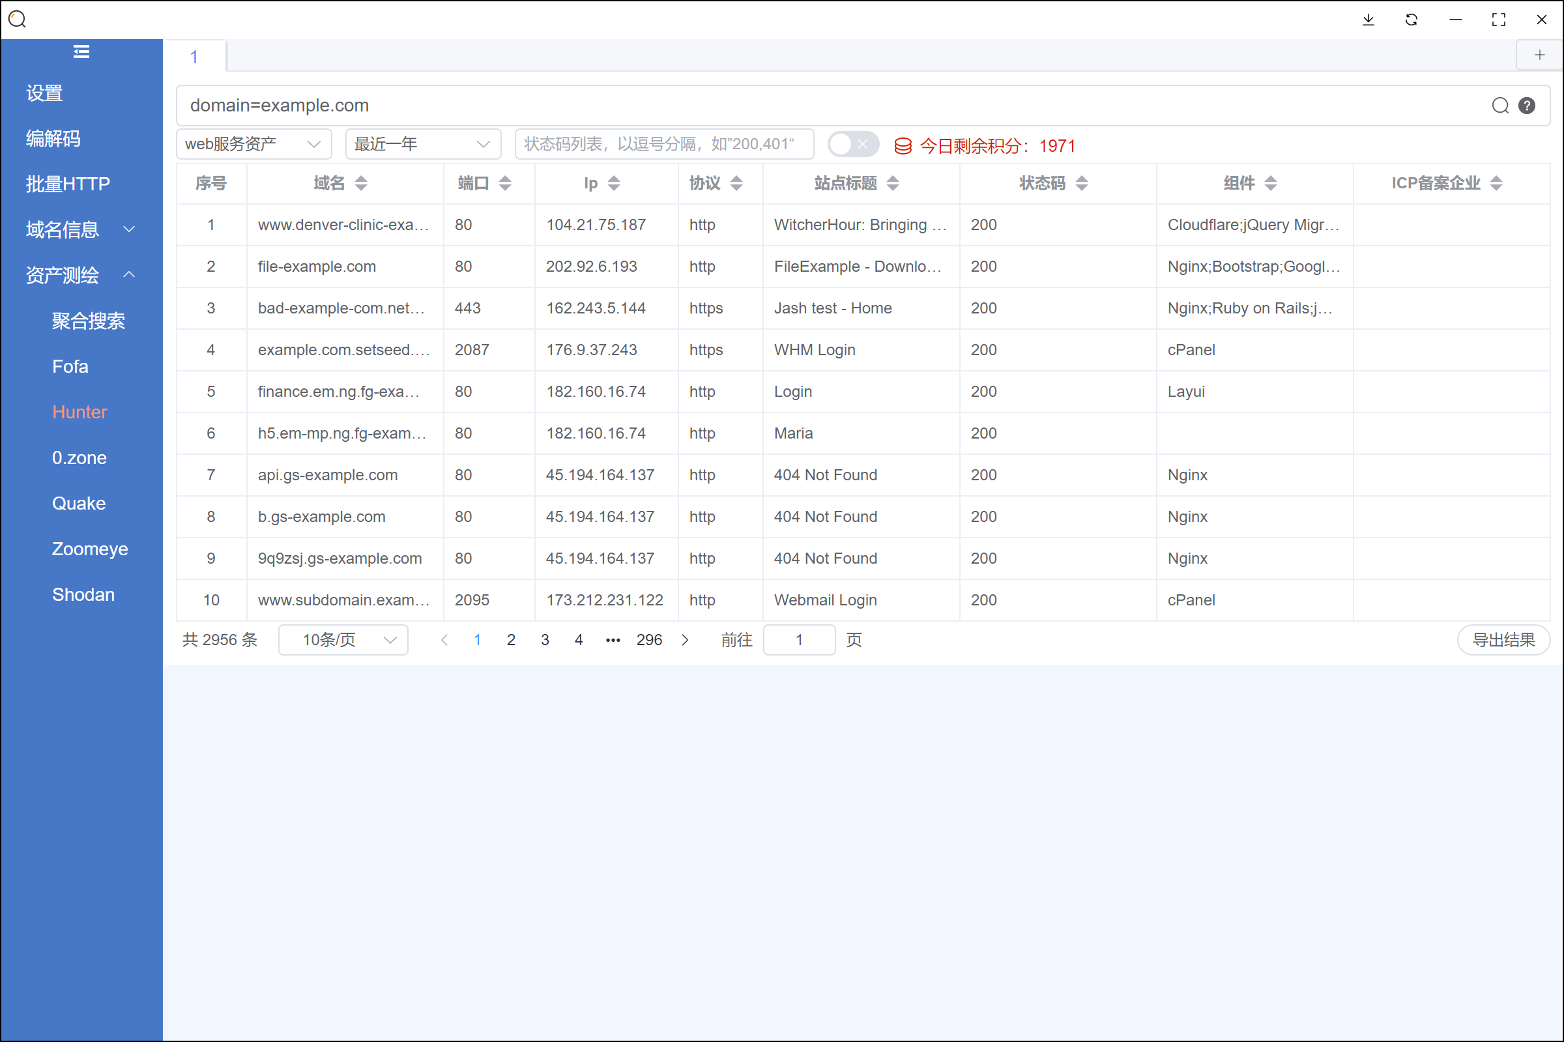The height and width of the screenshot is (1042, 1564).
Task: Go to page 296
Action: pyautogui.click(x=648, y=640)
